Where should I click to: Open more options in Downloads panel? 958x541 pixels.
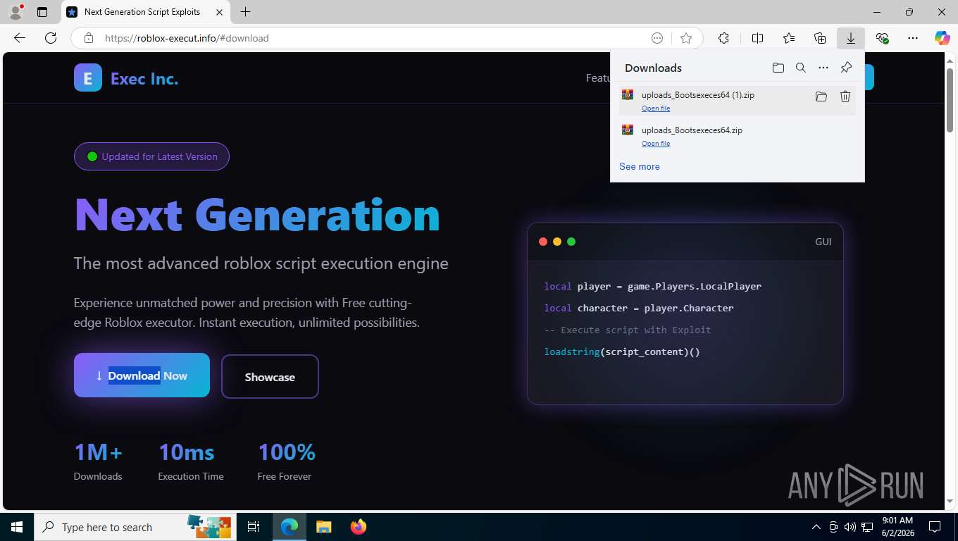823,68
